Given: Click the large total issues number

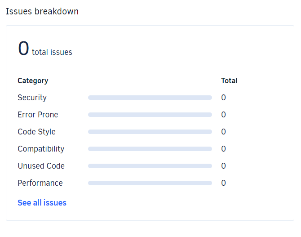Looking at the screenshot, I should click(x=23, y=48).
